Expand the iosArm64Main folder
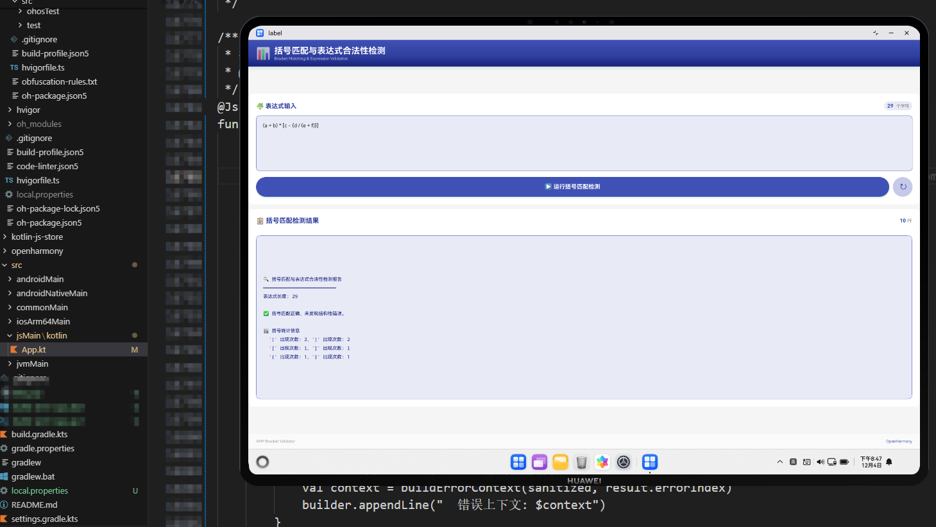This screenshot has height=527, width=936. 43,321
